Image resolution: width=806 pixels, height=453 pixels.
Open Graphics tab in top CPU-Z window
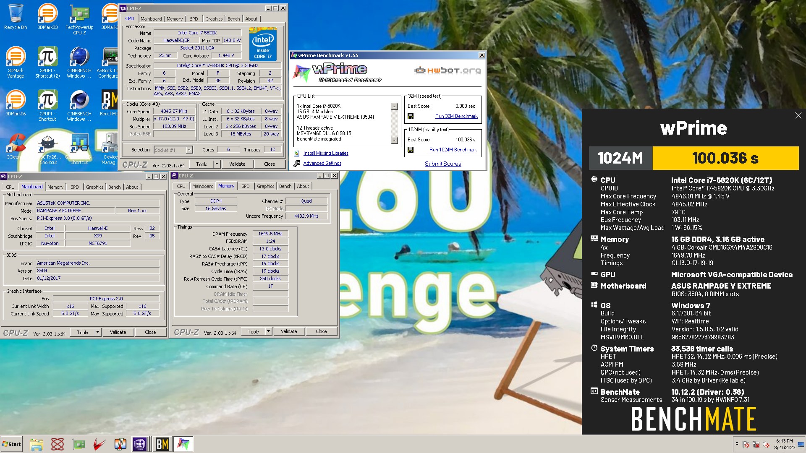click(214, 19)
